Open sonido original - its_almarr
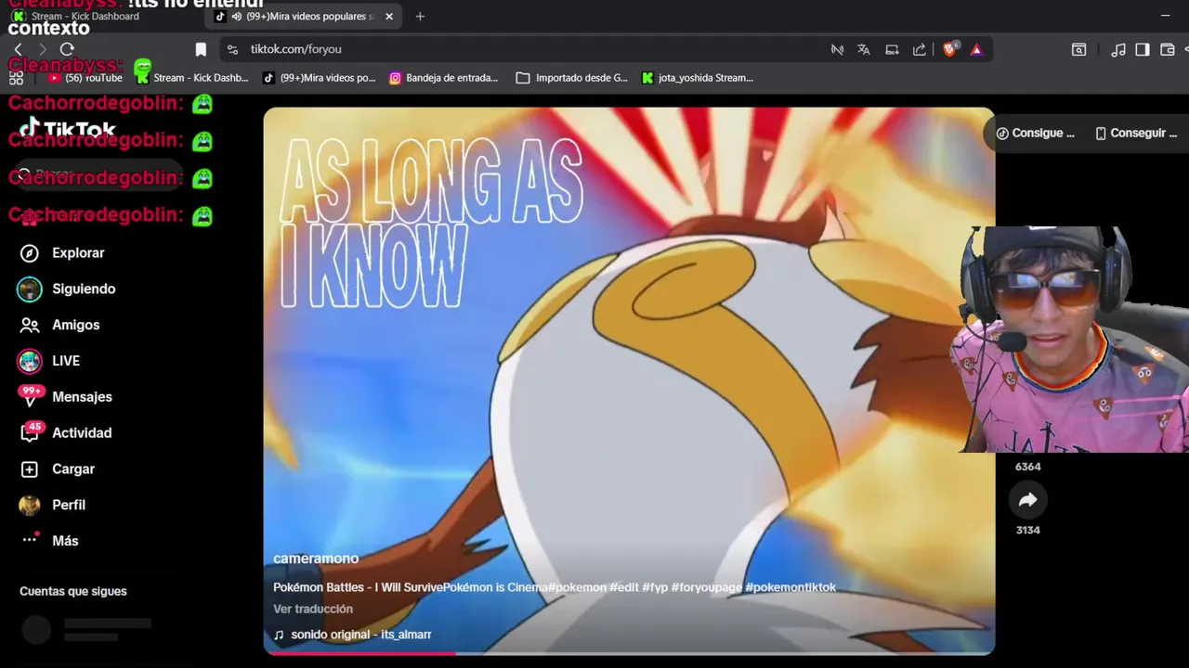 353,635
